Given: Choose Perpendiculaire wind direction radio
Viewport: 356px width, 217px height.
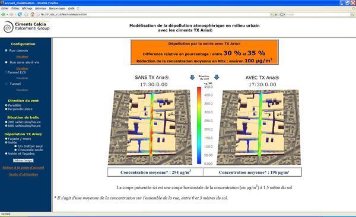Looking at the screenshot, I should click(x=7, y=109).
